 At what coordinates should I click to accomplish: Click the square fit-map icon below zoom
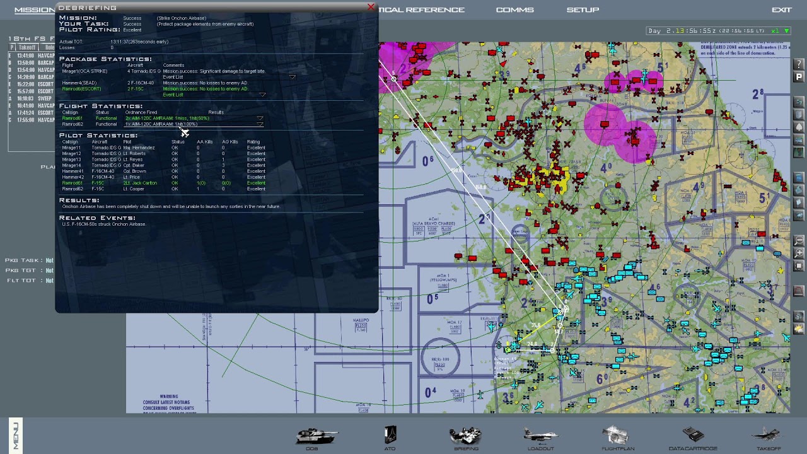(799, 266)
